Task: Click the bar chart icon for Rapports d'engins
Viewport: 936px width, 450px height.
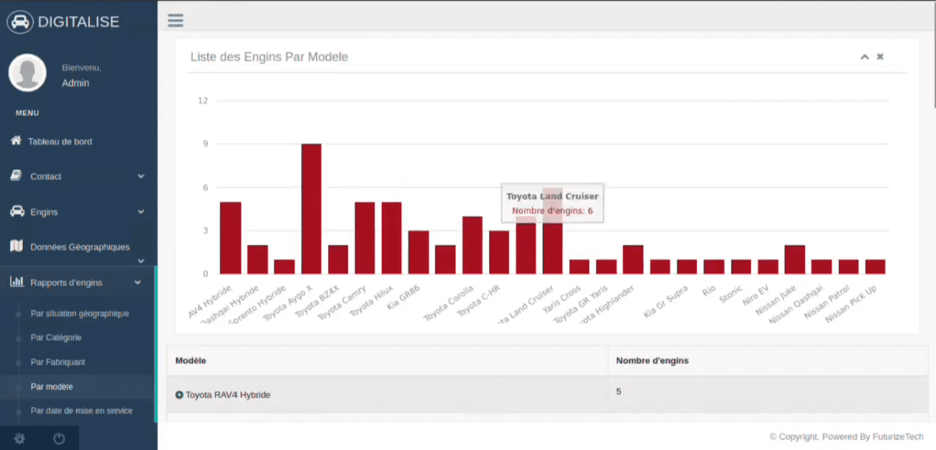Action: pos(17,281)
